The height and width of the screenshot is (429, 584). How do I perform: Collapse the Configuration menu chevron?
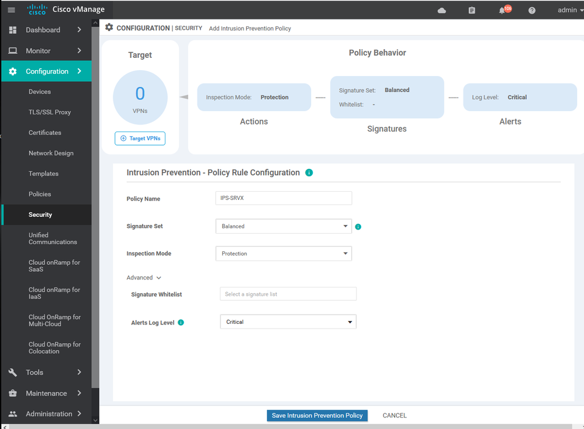pos(79,71)
